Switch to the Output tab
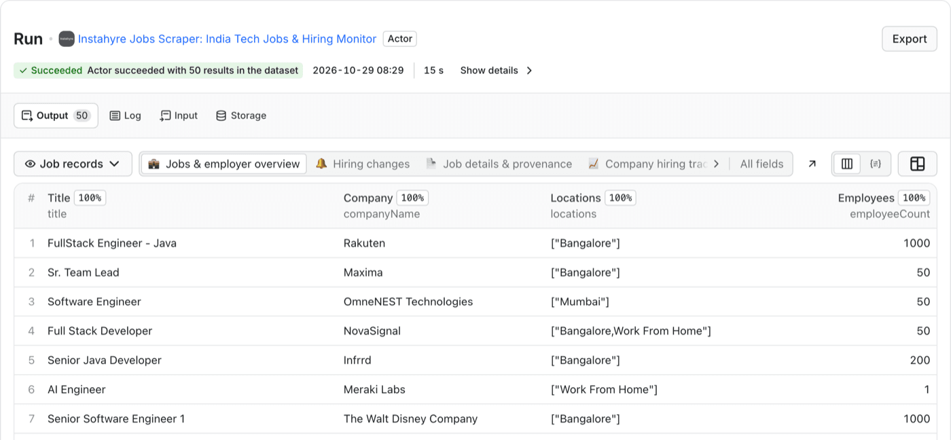Viewport: 951px width, 440px height. (56, 115)
